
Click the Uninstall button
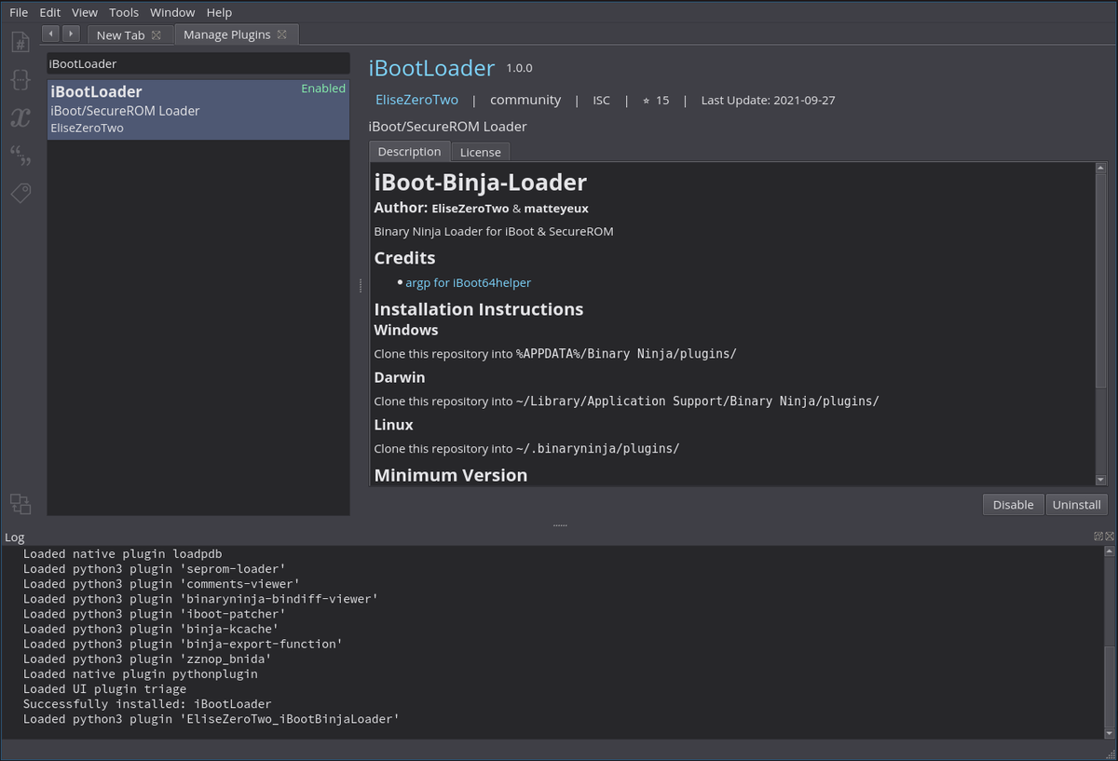click(1076, 504)
